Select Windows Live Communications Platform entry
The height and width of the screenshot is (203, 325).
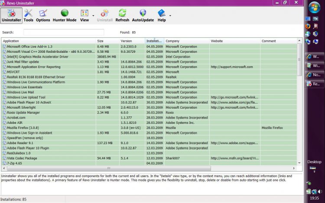[36, 82]
